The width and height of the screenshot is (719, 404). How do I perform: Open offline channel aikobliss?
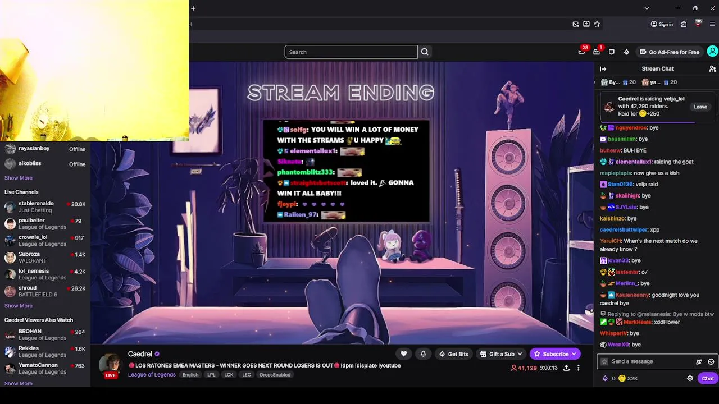coord(45,164)
